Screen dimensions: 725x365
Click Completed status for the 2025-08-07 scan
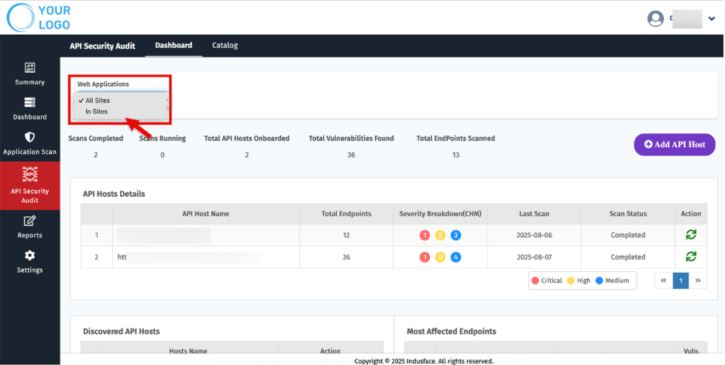(628, 257)
